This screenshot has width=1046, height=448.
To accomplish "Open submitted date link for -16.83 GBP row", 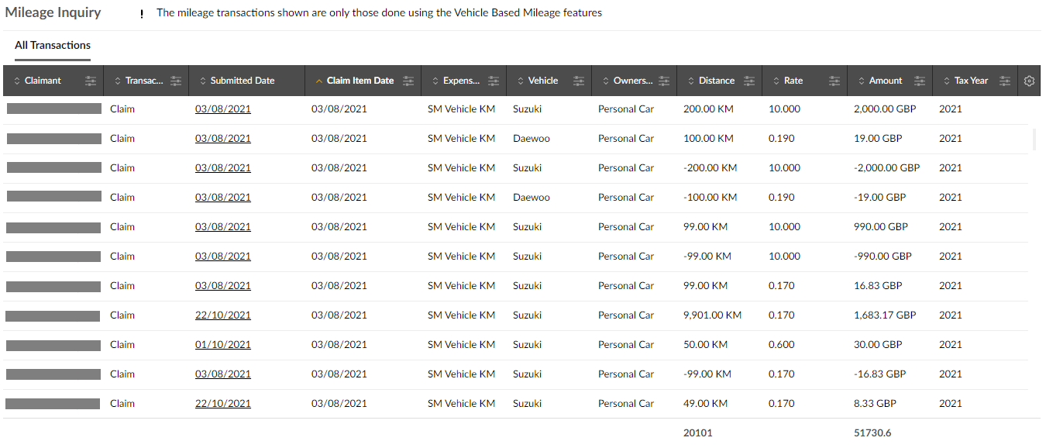I will point(223,374).
